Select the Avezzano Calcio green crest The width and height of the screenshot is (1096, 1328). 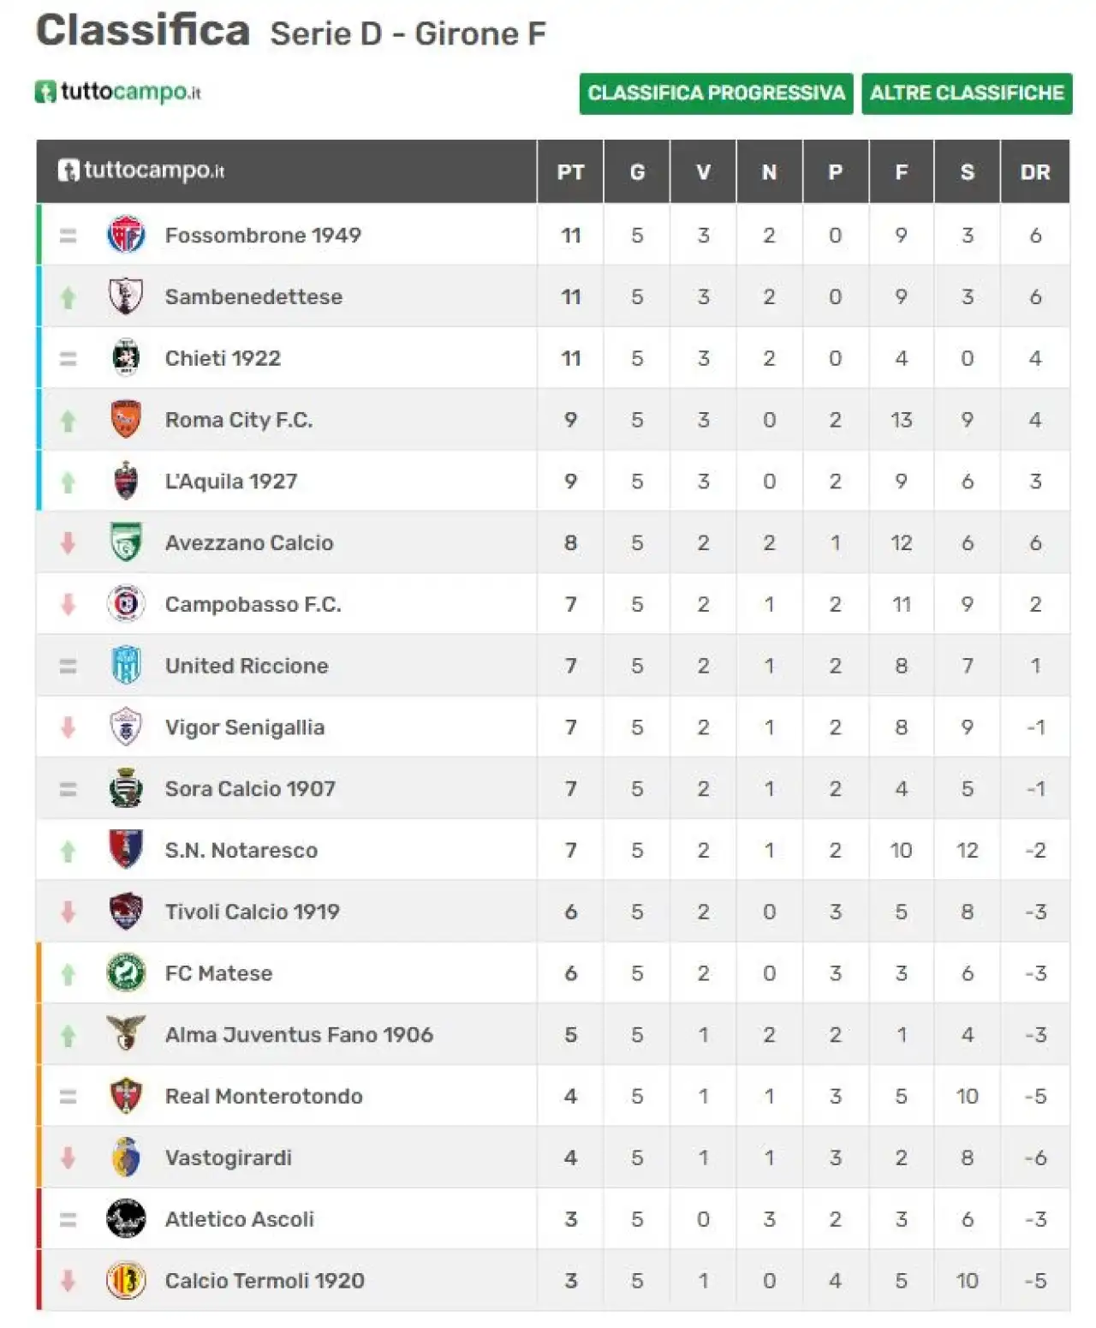126,542
